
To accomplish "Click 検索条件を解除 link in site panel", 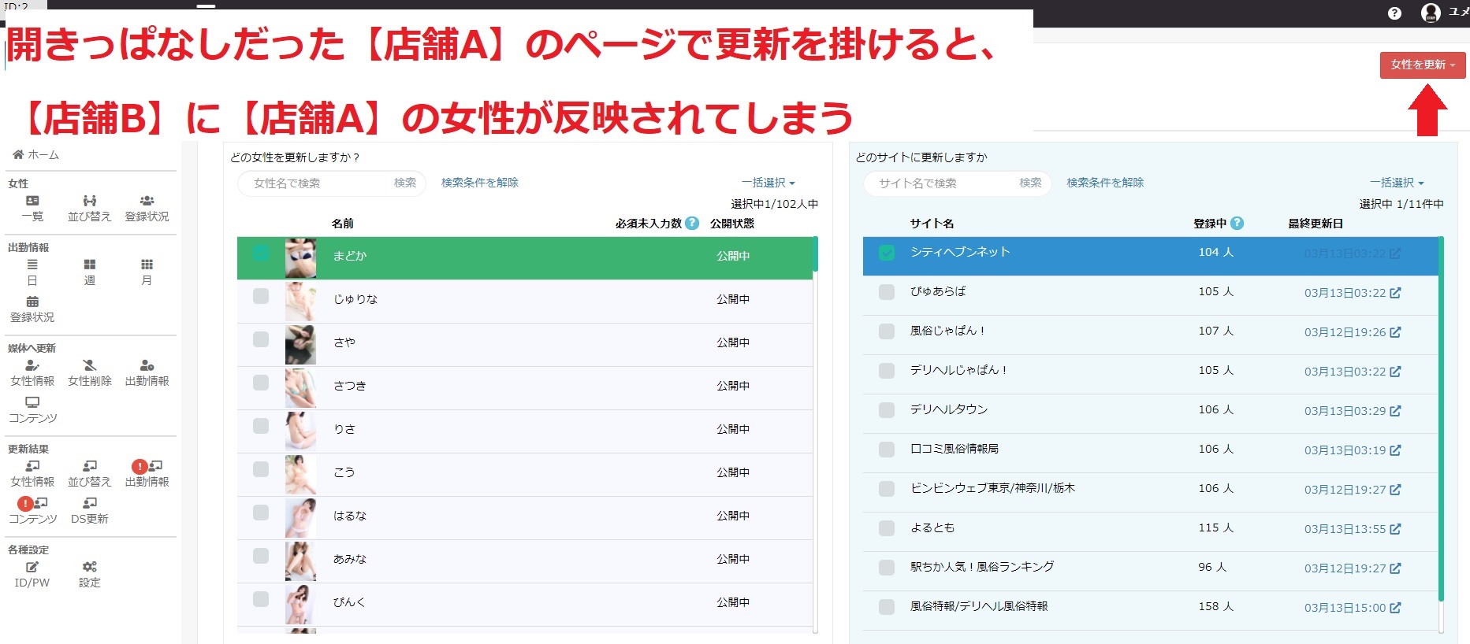I will [x=1105, y=183].
